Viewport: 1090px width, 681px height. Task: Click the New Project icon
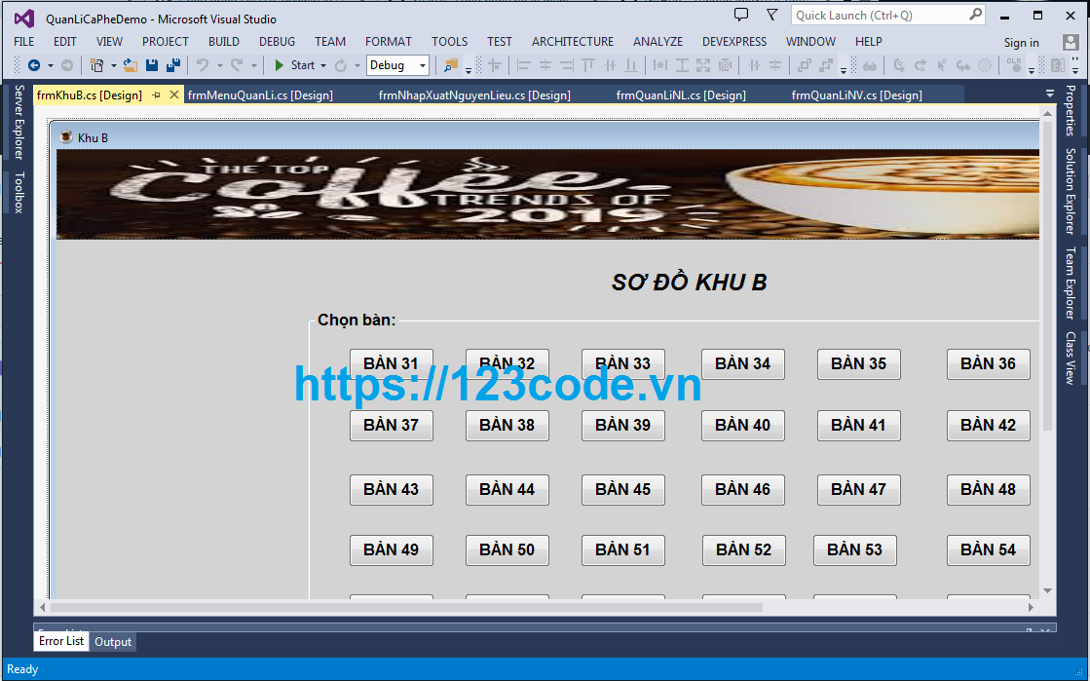tap(94, 64)
